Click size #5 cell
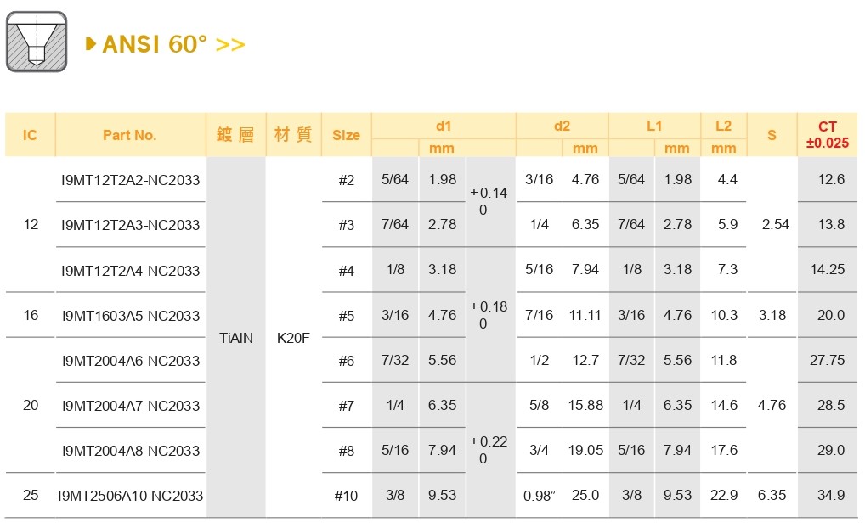Viewport: 865px width, 528px height. [347, 316]
